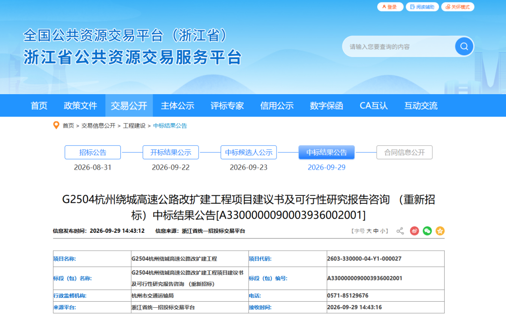The height and width of the screenshot is (319, 506).
Task: Share via the green WeChat icon
Action: [427, 231]
